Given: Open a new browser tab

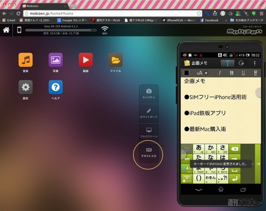Looking at the screenshot, I should pyautogui.click(x=73, y=6).
